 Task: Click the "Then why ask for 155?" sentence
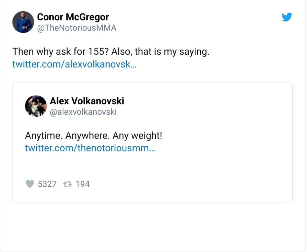pos(60,52)
